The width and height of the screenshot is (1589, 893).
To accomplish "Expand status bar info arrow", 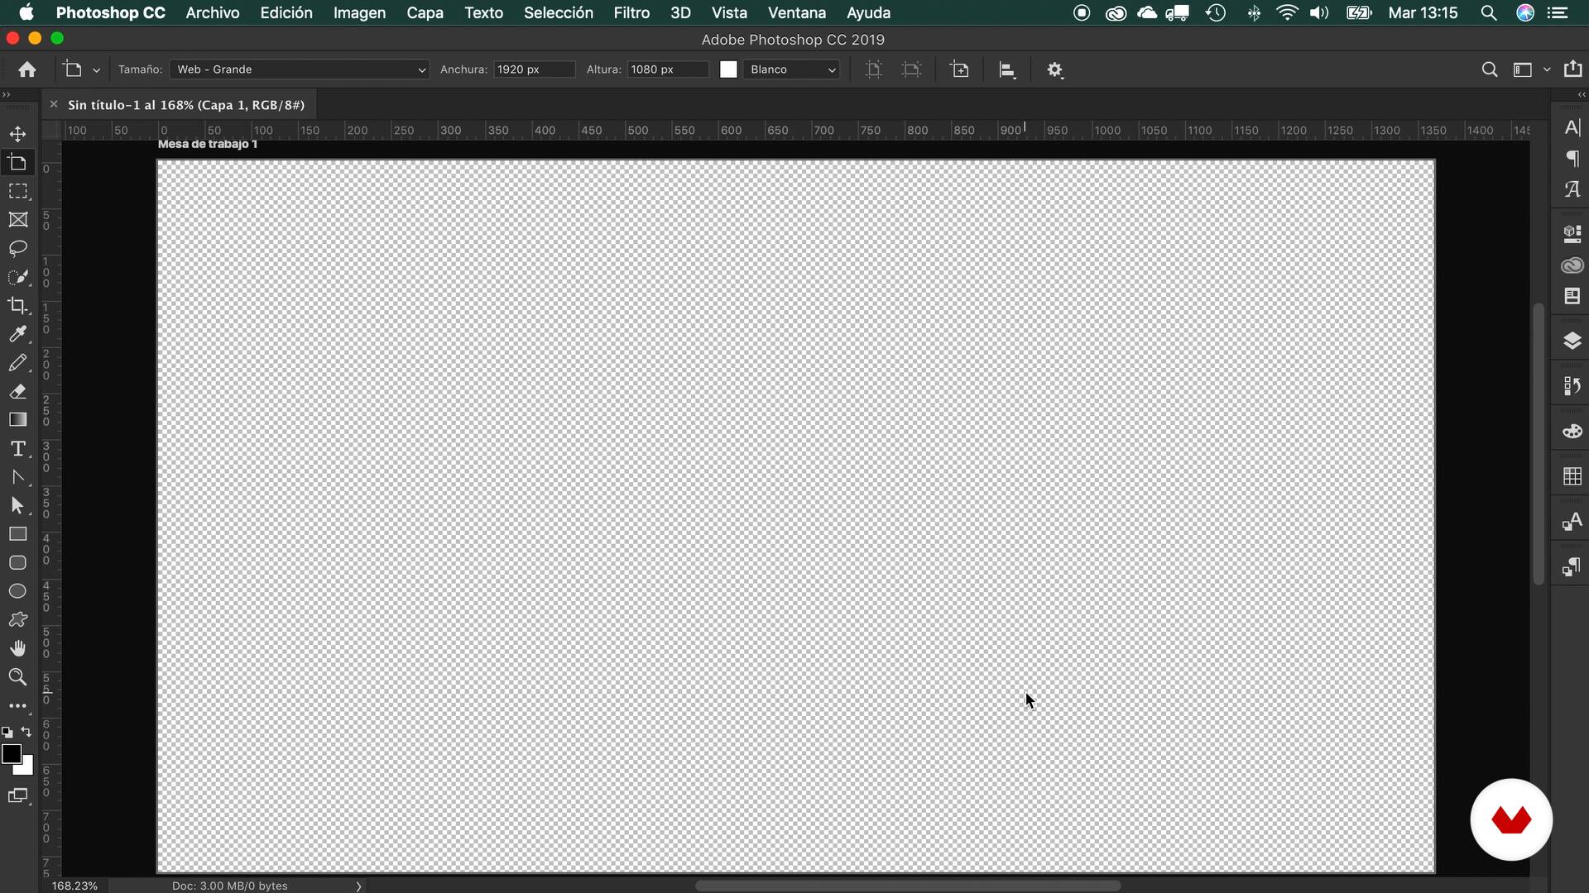I will pyautogui.click(x=358, y=886).
